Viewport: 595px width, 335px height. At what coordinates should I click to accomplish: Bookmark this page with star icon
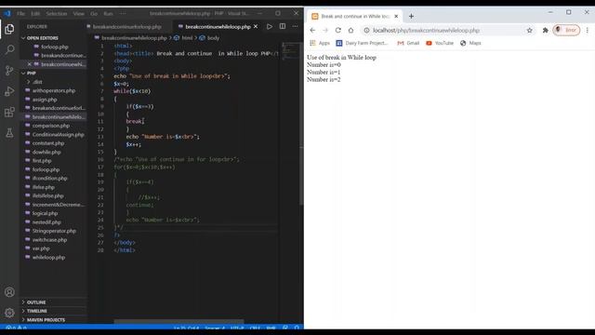coord(530,30)
